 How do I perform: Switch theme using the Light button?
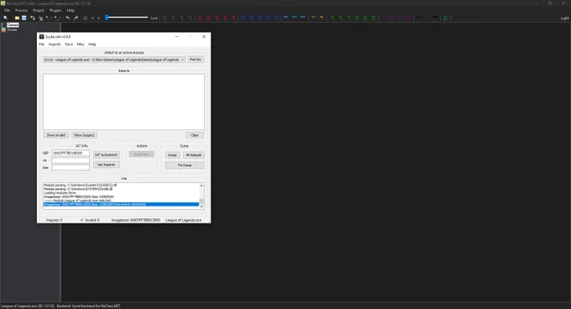point(564,18)
